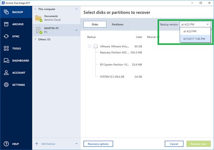Close the Acronis True Image window
The image size is (214, 150).
209,3
